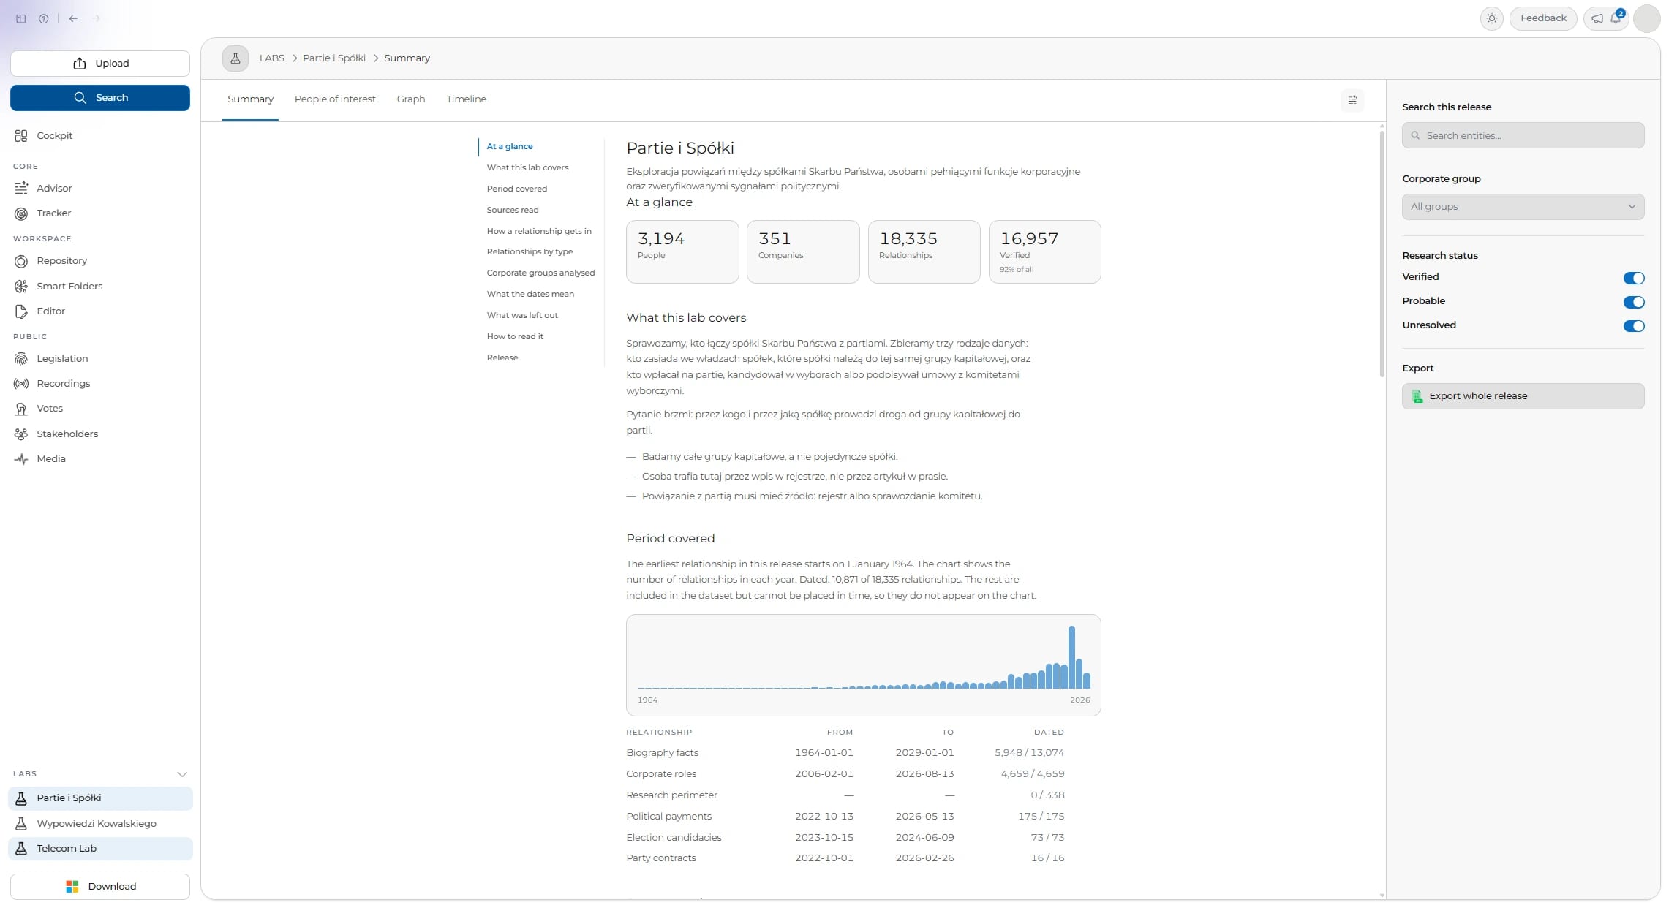1677x916 pixels.
Task: Disable the Probable research status toggle
Action: click(x=1633, y=302)
